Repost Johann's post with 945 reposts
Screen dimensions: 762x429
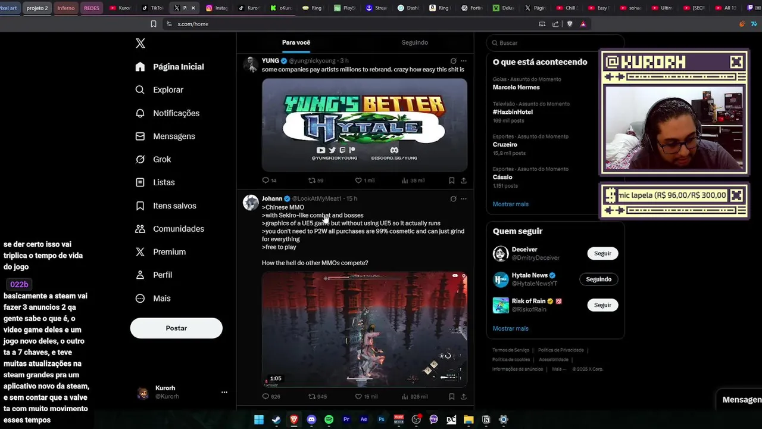pyautogui.click(x=317, y=396)
